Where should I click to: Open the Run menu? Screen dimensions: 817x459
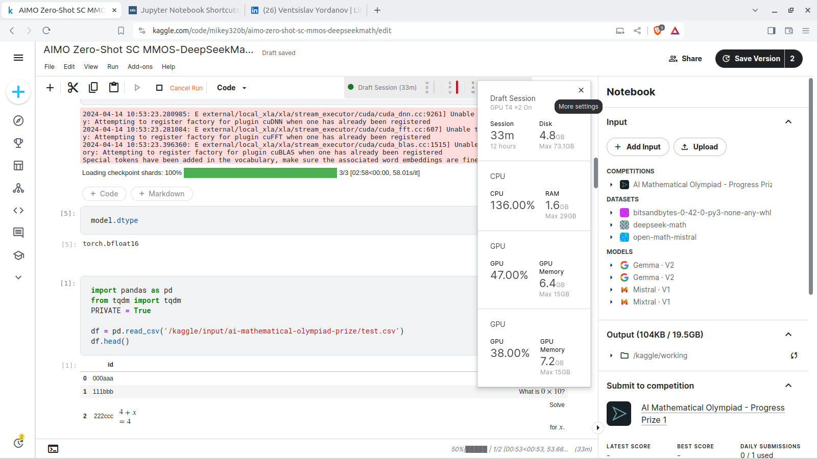tap(113, 67)
